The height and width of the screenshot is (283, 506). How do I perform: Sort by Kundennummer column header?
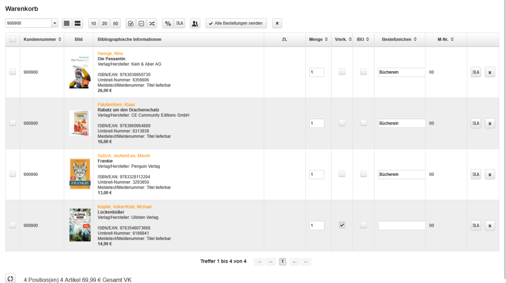[x=42, y=40]
